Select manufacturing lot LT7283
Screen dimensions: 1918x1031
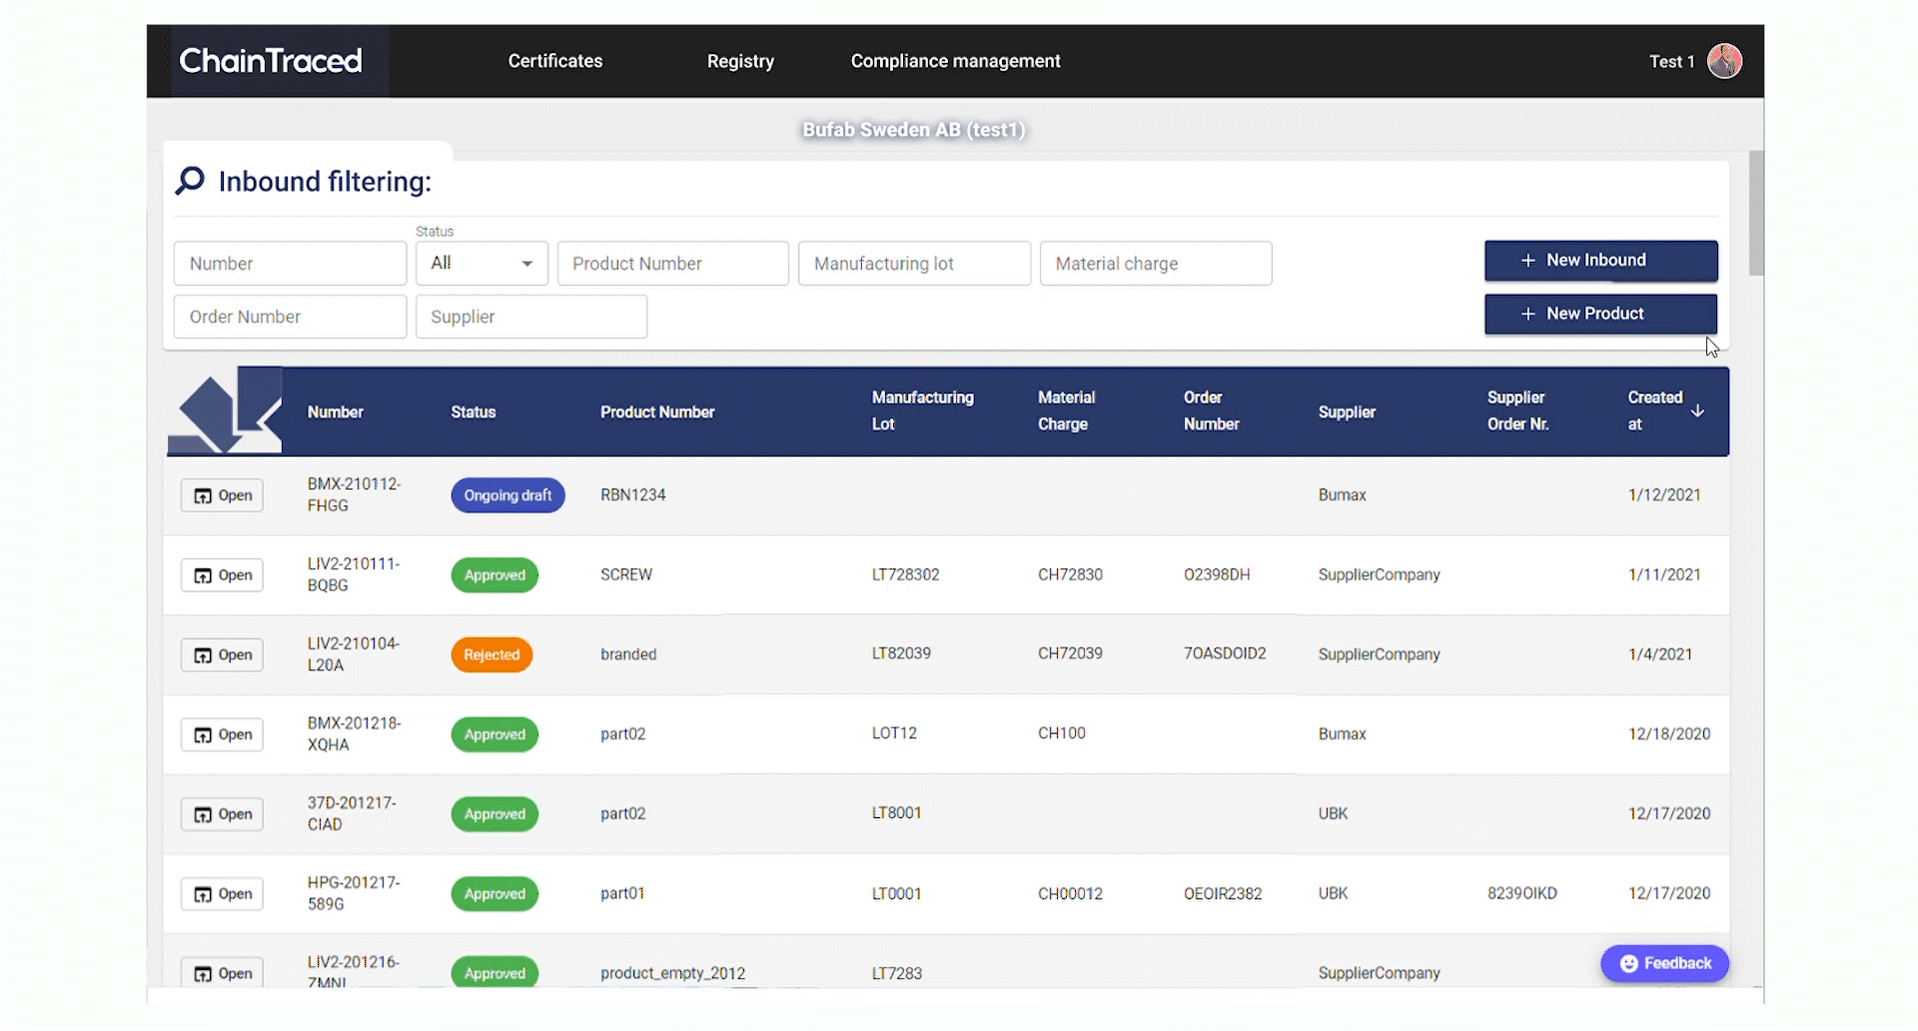(897, 973)
